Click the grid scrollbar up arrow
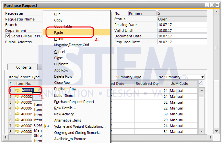The width and height of the screenshot is (222, 143). click(x=202, y=90)
